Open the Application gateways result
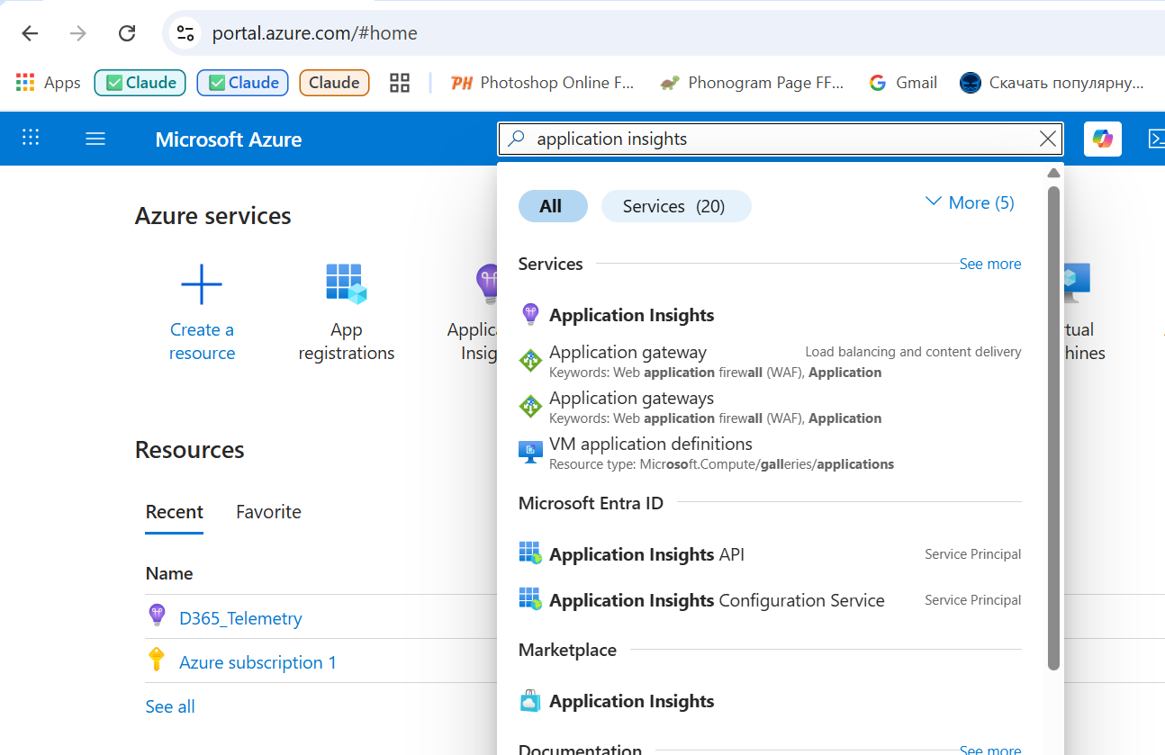 770,407
